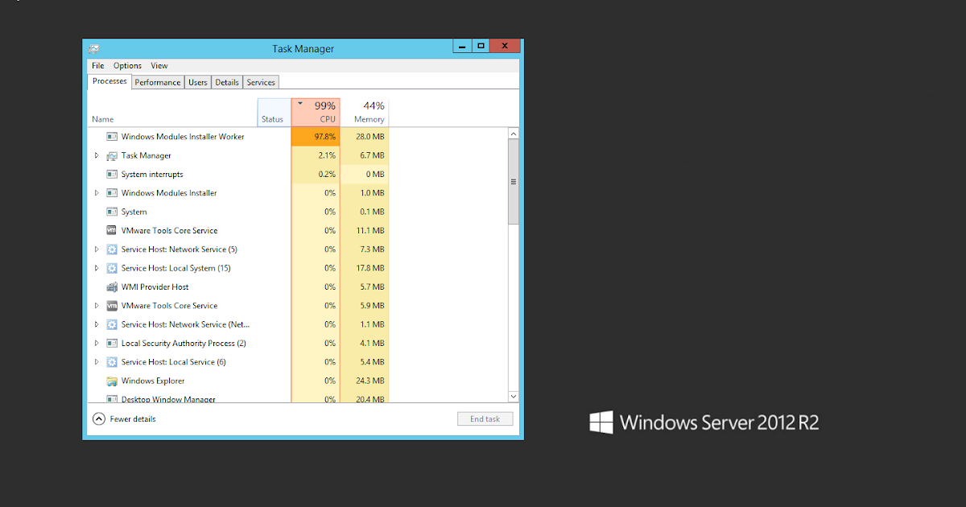966x507 pixels.
Task: Expand Local Security Authority Process (2)
Action: 97,344
